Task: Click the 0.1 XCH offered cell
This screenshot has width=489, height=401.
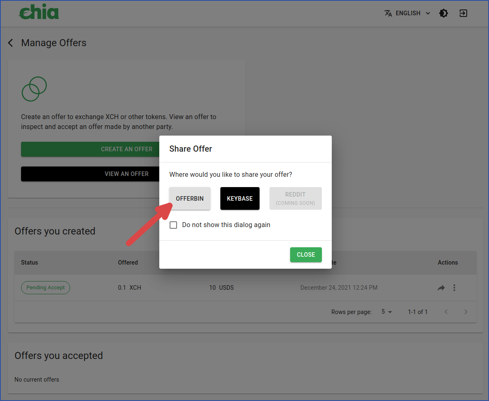Action: tap(130, 288)
